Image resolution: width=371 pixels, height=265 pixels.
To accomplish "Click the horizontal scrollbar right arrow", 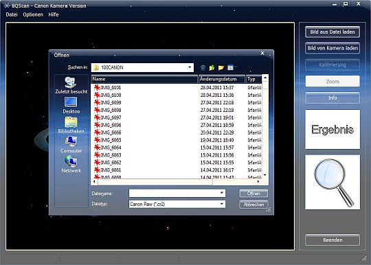I will click(x=258, y=181).
